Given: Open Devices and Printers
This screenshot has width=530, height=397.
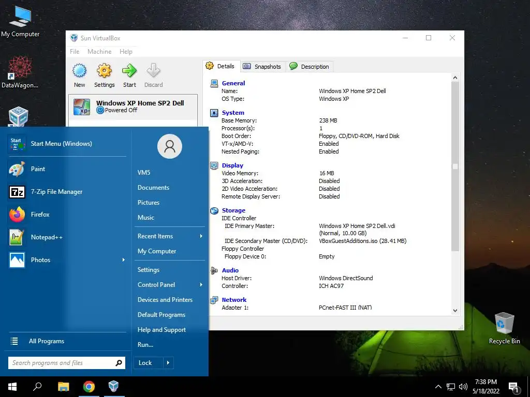Looking at the screenshot, I should click(165, 300).
